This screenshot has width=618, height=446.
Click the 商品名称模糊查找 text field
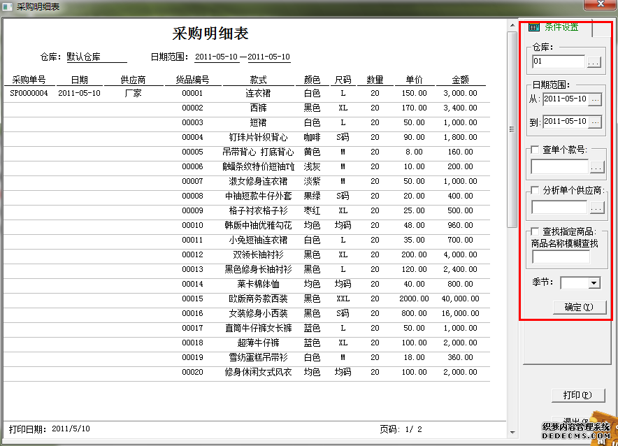coord(561,257)
